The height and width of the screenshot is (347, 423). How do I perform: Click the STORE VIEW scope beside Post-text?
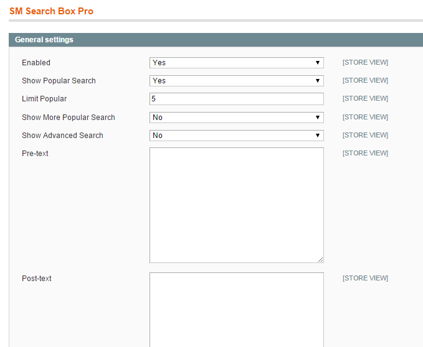[x=365, y=278]
